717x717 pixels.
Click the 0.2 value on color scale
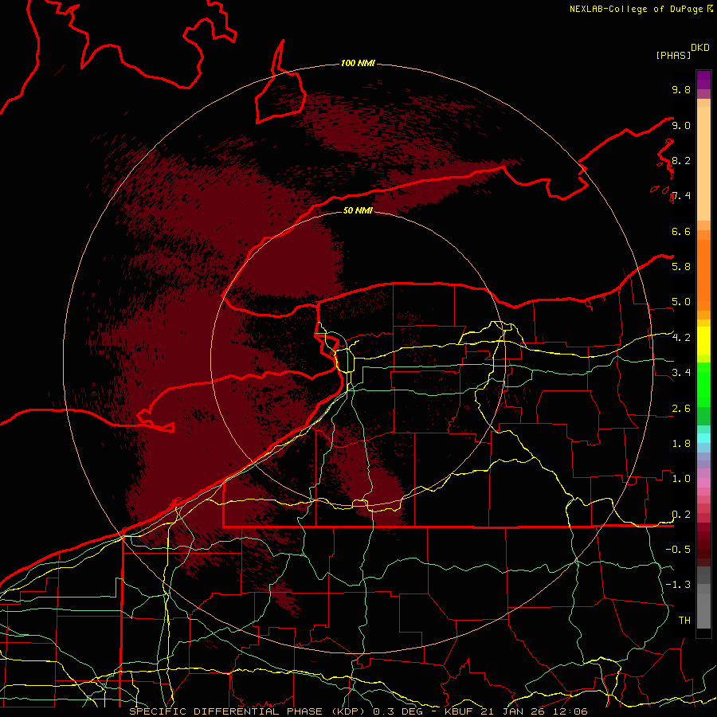coord(681,515)
